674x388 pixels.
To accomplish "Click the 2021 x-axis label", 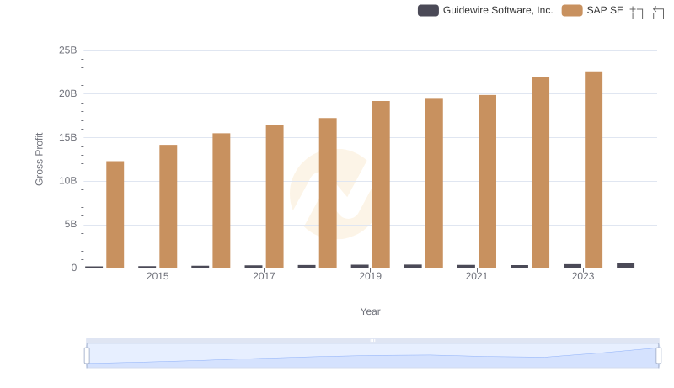I will click(477, 276).
